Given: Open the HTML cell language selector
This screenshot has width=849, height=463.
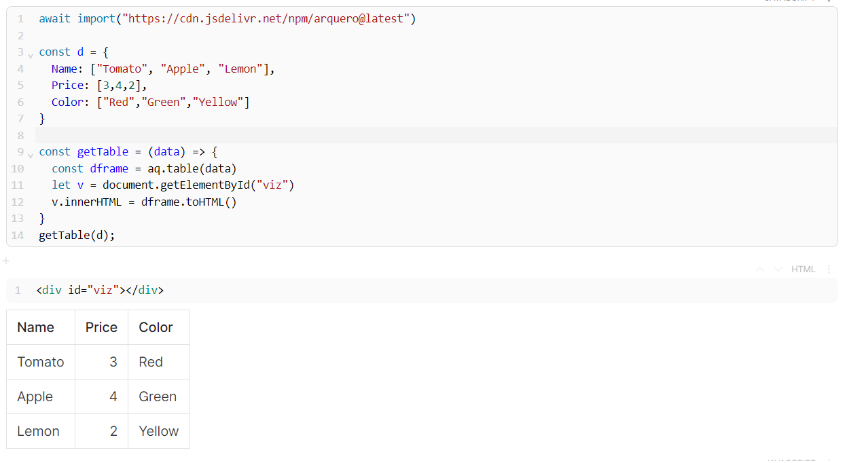Looking at the screenshot, I should click(x=803, y=270).
